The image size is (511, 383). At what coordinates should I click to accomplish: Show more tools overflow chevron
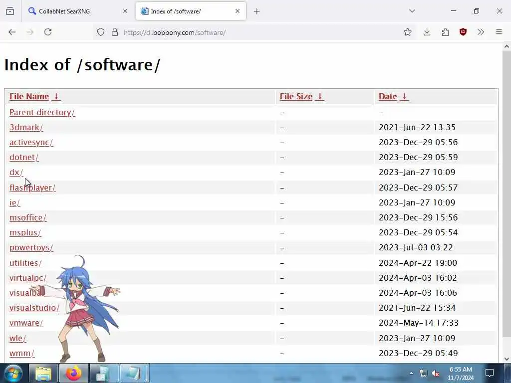pyautogui.click(x=481, y=32)
